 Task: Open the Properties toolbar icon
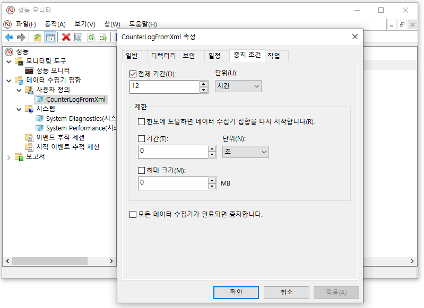click(x=78, y=37)
